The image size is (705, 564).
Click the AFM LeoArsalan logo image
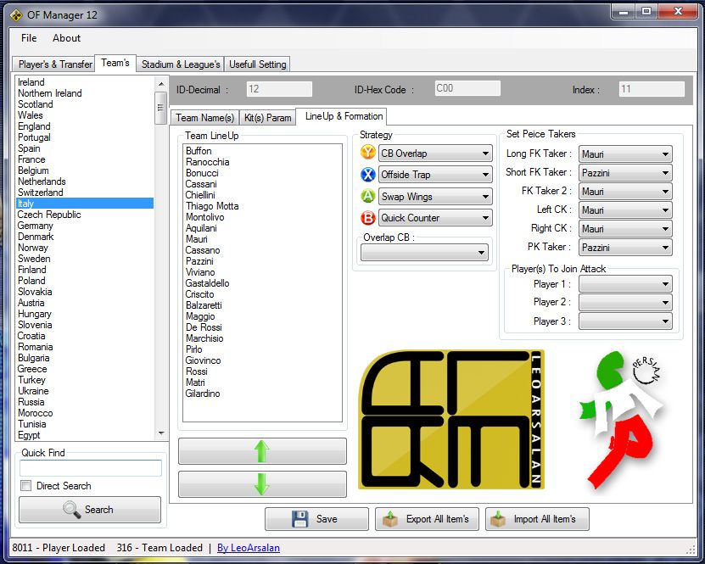[450, 420]
